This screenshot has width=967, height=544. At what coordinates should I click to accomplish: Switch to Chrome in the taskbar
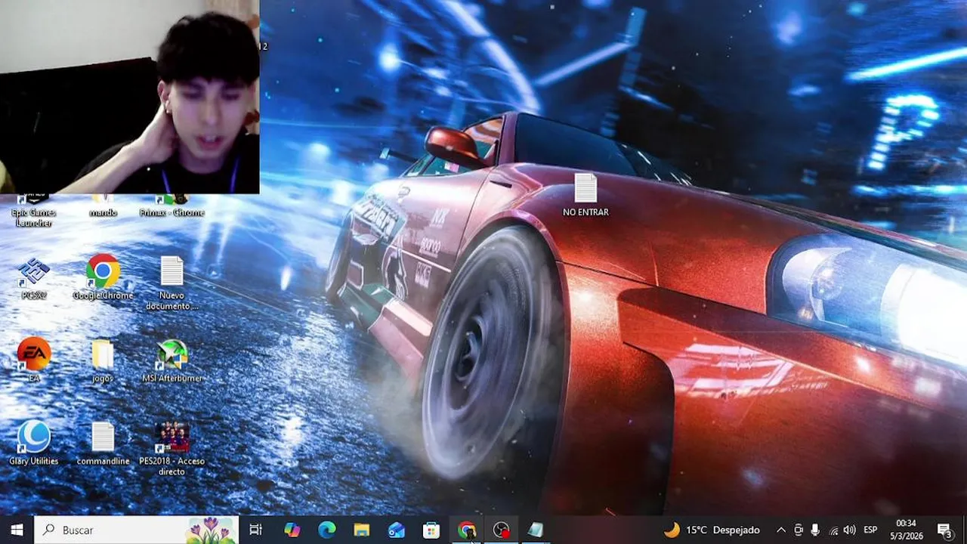point(466,530)
